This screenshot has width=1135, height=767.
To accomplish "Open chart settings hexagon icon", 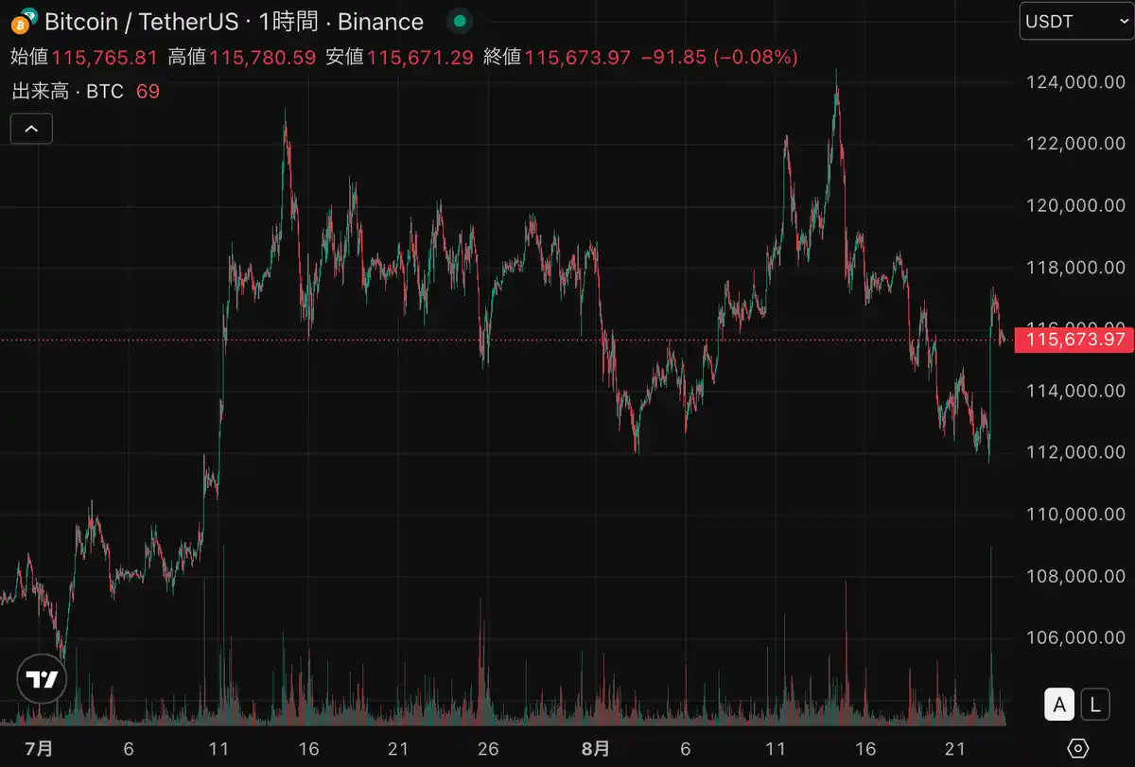I will (x=1077, y=748).
